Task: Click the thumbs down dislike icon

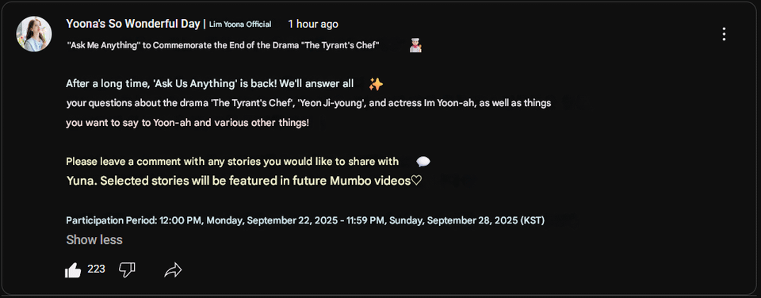Action: [127, 269]
